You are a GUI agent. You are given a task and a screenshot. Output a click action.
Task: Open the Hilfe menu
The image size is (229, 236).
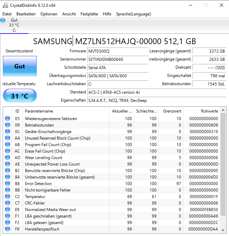(x=107, y=14)
